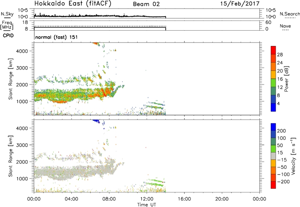Click the 'Time UT' axis title
Viewport: 300px width, 207px height.
[147, 205]
